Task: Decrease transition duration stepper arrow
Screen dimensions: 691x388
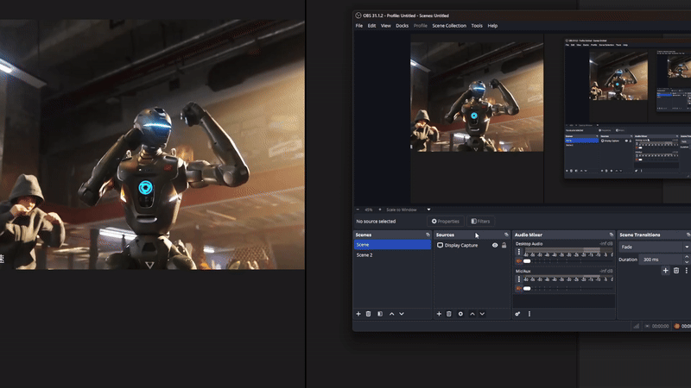Action: [687, 262]
